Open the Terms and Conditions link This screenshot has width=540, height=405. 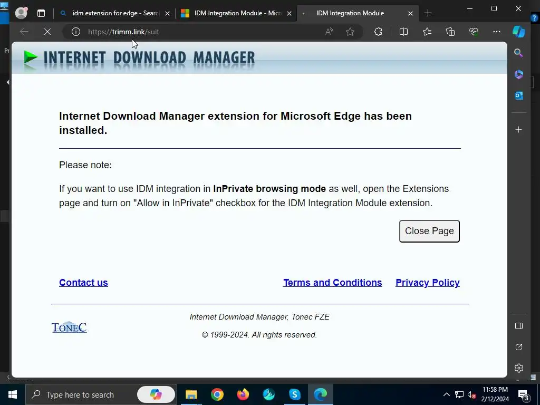click(332, 283)
